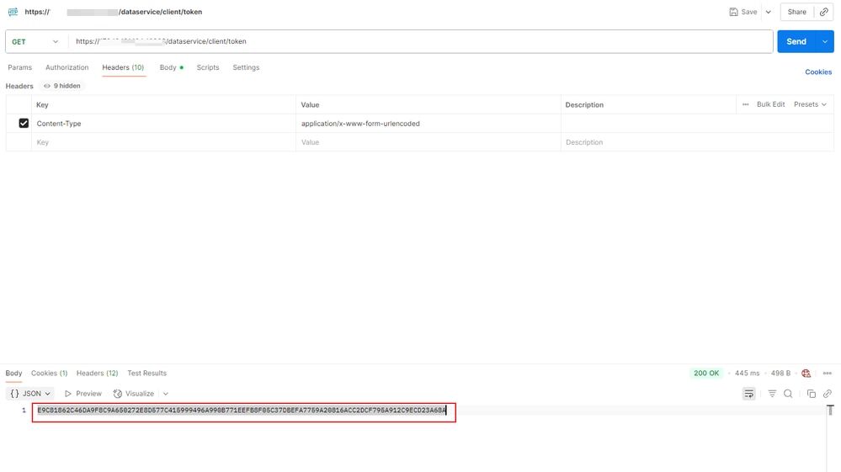Click the Save disk icon

[x=733, y=12]
